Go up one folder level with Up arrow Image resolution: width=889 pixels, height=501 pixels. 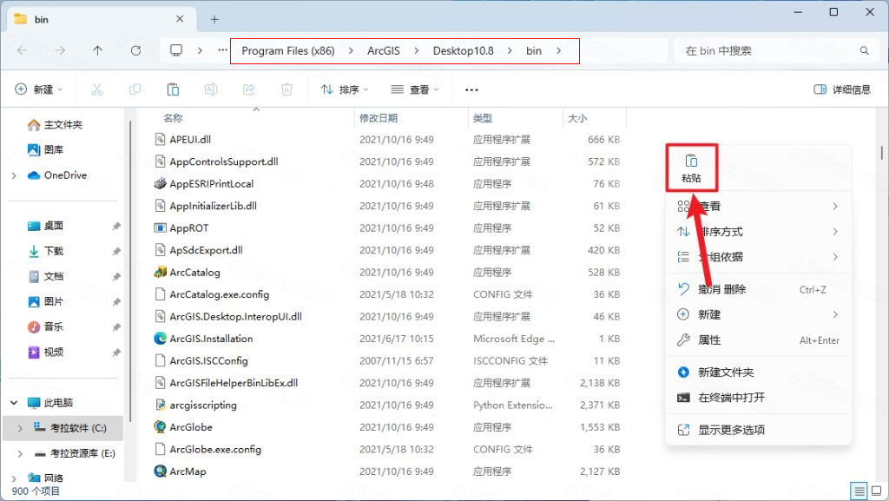click(x=97, y=50)
